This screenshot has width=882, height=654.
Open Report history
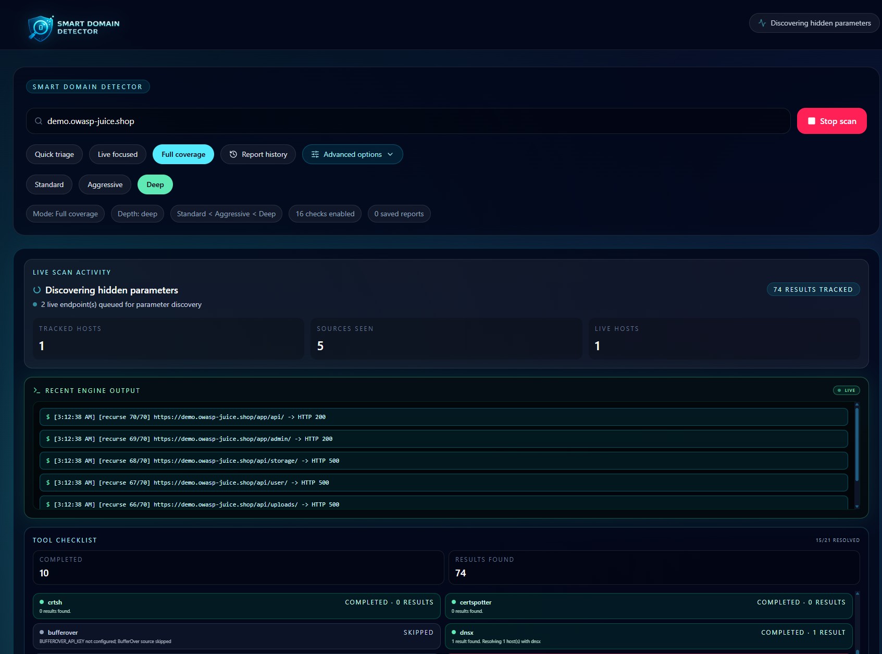[x=258, y=154]
